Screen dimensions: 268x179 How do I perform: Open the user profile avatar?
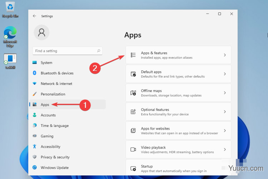click(41, 32)
